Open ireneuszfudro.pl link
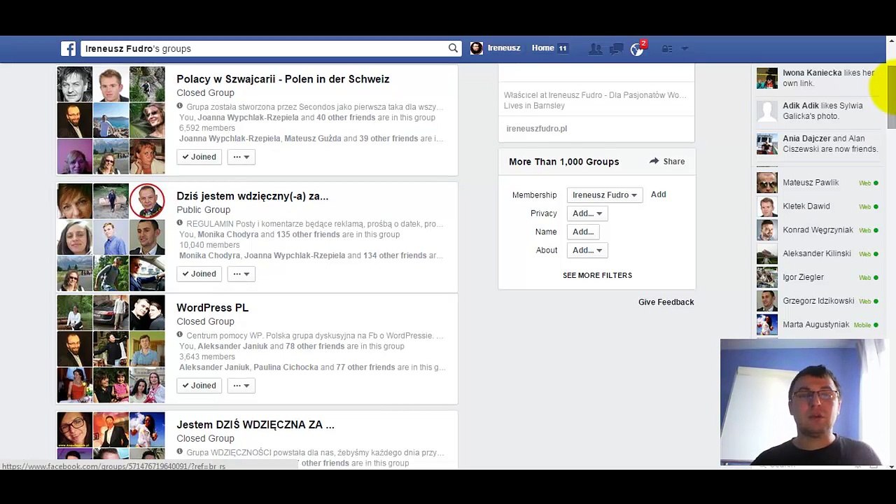 click(x=536, y=129)
